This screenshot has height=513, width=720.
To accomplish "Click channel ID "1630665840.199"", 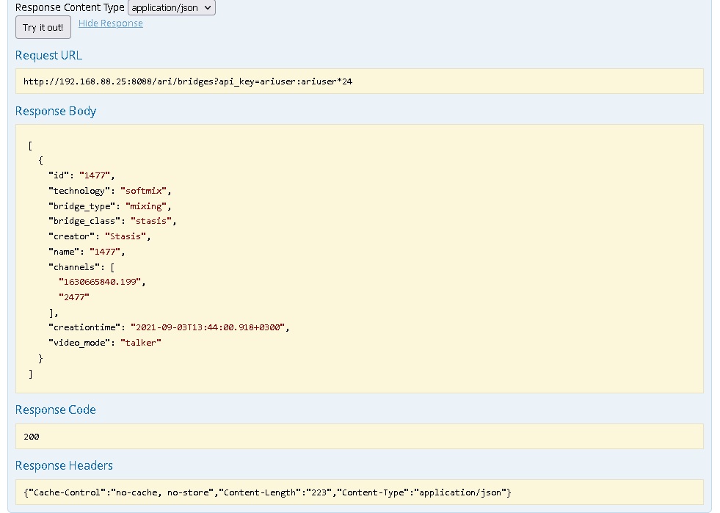I will tap(100, 282).
